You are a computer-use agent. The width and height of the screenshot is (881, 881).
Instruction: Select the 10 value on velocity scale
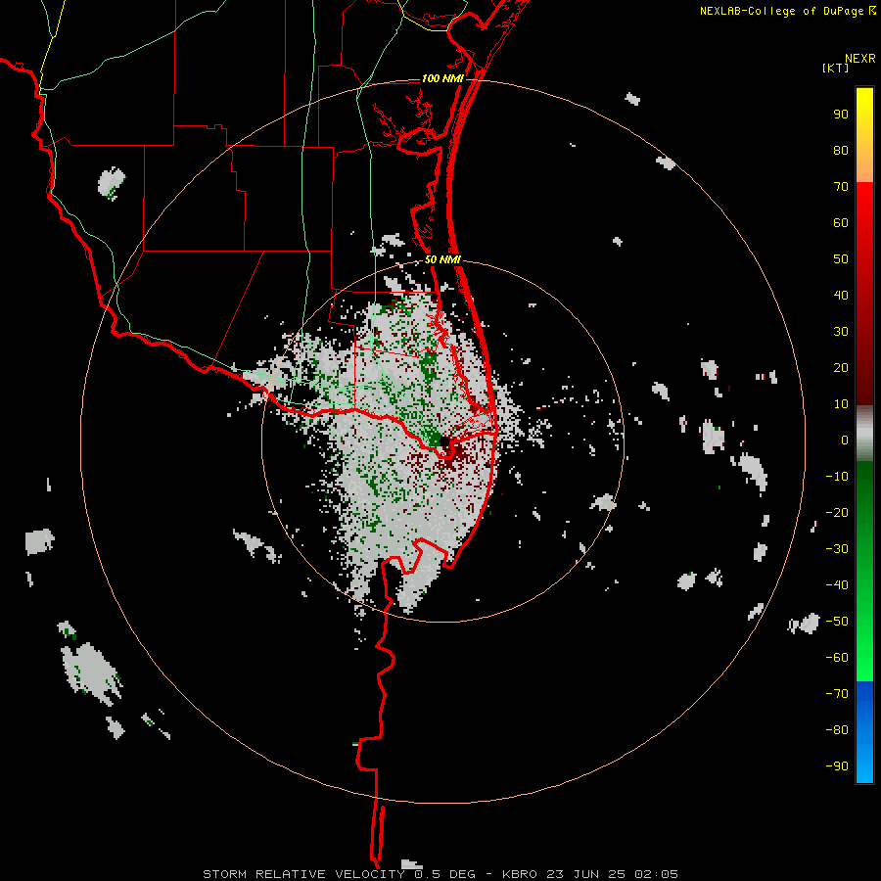pyautogui.click(x=841, y=404)
